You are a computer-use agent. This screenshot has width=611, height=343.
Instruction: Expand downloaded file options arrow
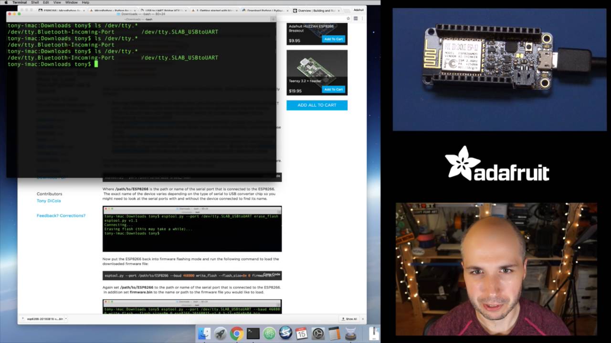pos(66,319)
